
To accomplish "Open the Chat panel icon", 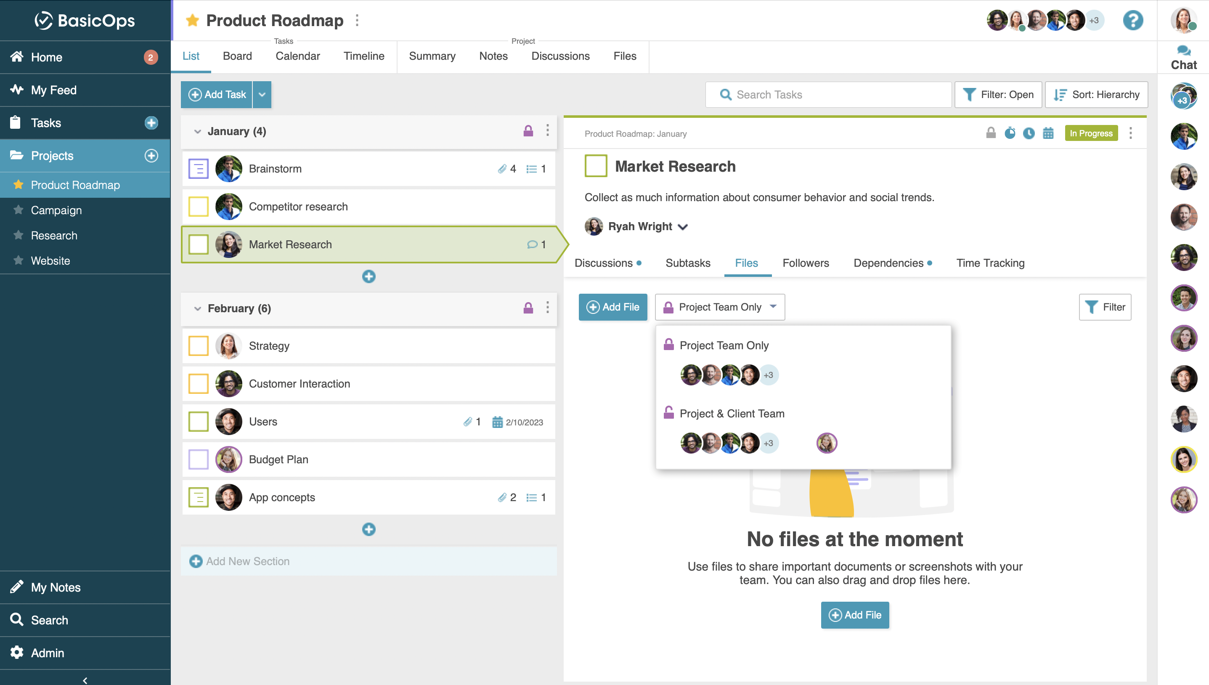I will click(1183, 57).
